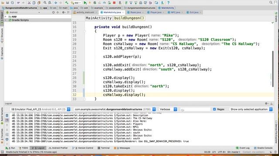Viewport: 279px width, 156px height.
Task: Click scroll-from-source target icon in project panel
Action: (53, 13)
